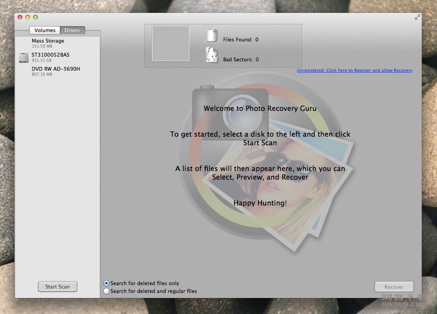Open the Unregistered registration link
437x314 pixels.
pos(355,70)
